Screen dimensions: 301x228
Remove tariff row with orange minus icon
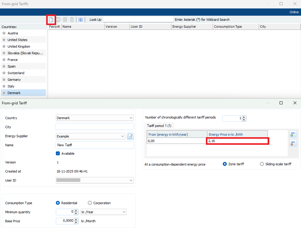293,143
